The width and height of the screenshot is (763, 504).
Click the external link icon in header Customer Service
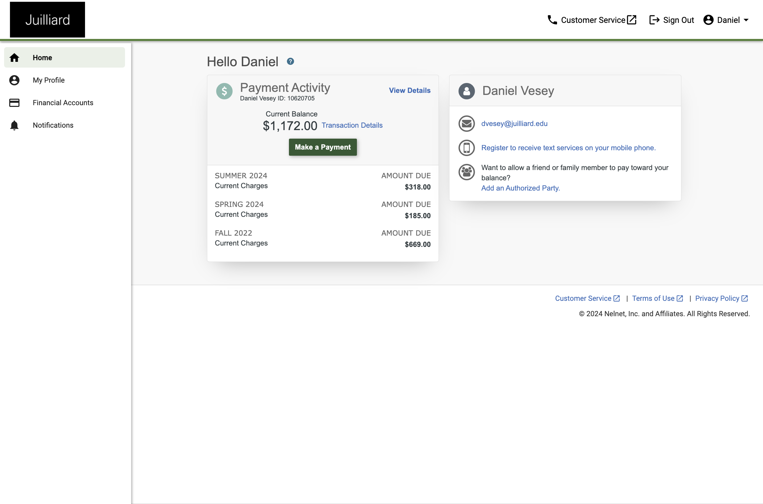(x=632, y=20)
